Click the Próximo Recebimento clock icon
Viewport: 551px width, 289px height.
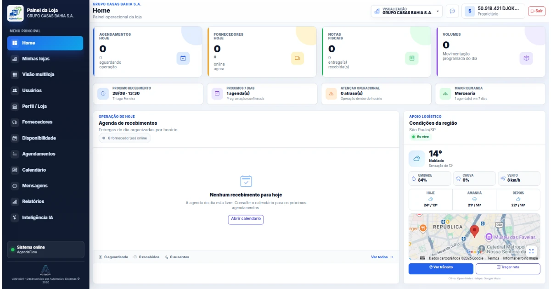(103, 93)
